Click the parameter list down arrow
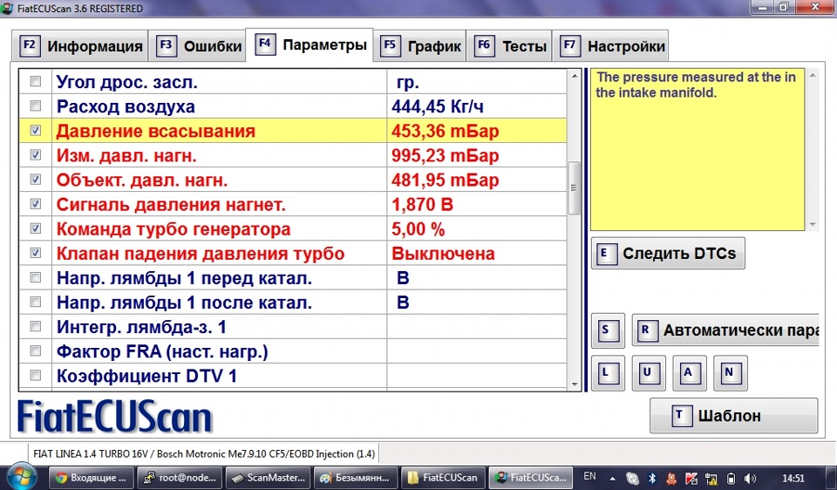Image resolution: width=837 pixels, height=490 pixels. 575,384
